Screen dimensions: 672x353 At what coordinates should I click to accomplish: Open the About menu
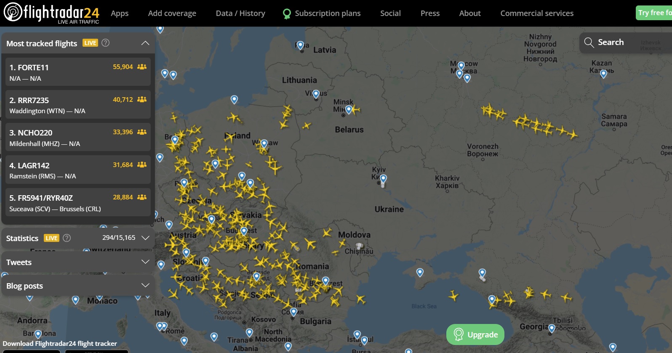[470, 13]
